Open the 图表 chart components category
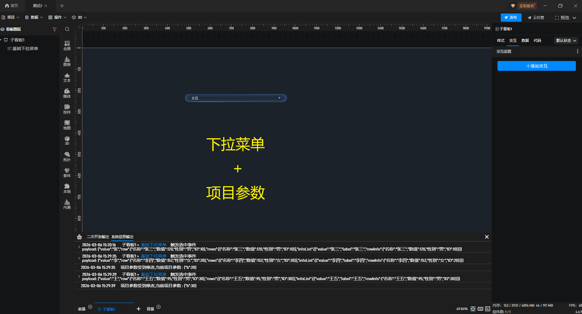The width and height of the screenshot is (582, 314). [x=67, y=61]
